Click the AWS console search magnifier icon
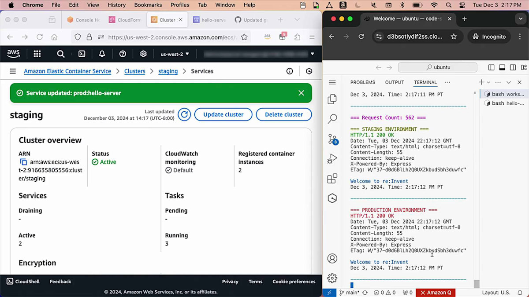This screenshot has height=297, width=529. [x=61, y=54]
